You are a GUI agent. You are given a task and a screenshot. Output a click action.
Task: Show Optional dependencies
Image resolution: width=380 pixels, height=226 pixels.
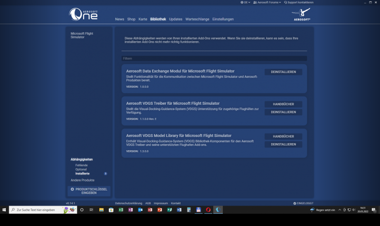point(81,170)
